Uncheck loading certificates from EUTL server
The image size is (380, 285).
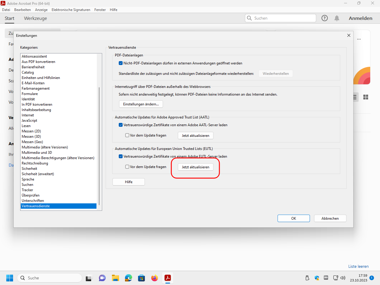[121, 156]
